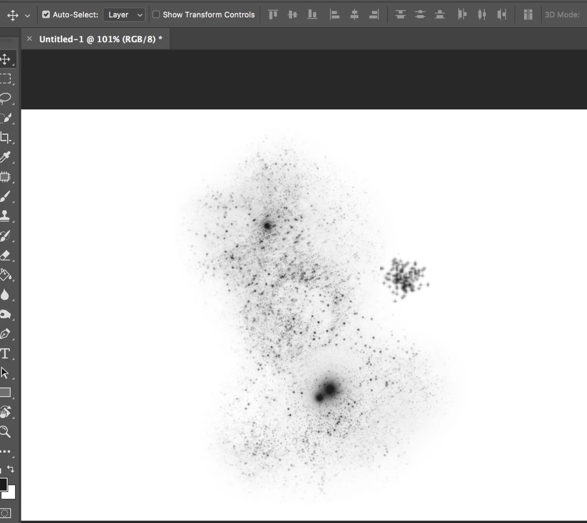Select the History Brush tool
This screenshot has height=523, width=587.
click(5, 236)
